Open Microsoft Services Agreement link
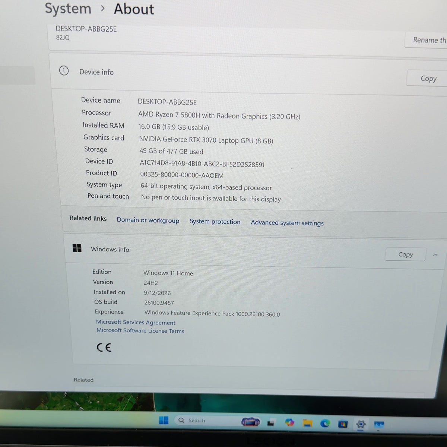This screenshot has width=447, height=447. (136, 322)
